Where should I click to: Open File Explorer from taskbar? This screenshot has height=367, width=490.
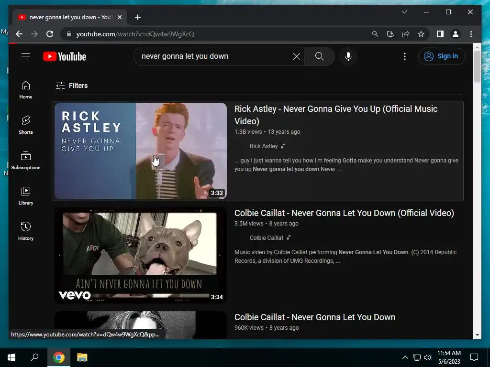pyautogui.click(x=82, y=357)
